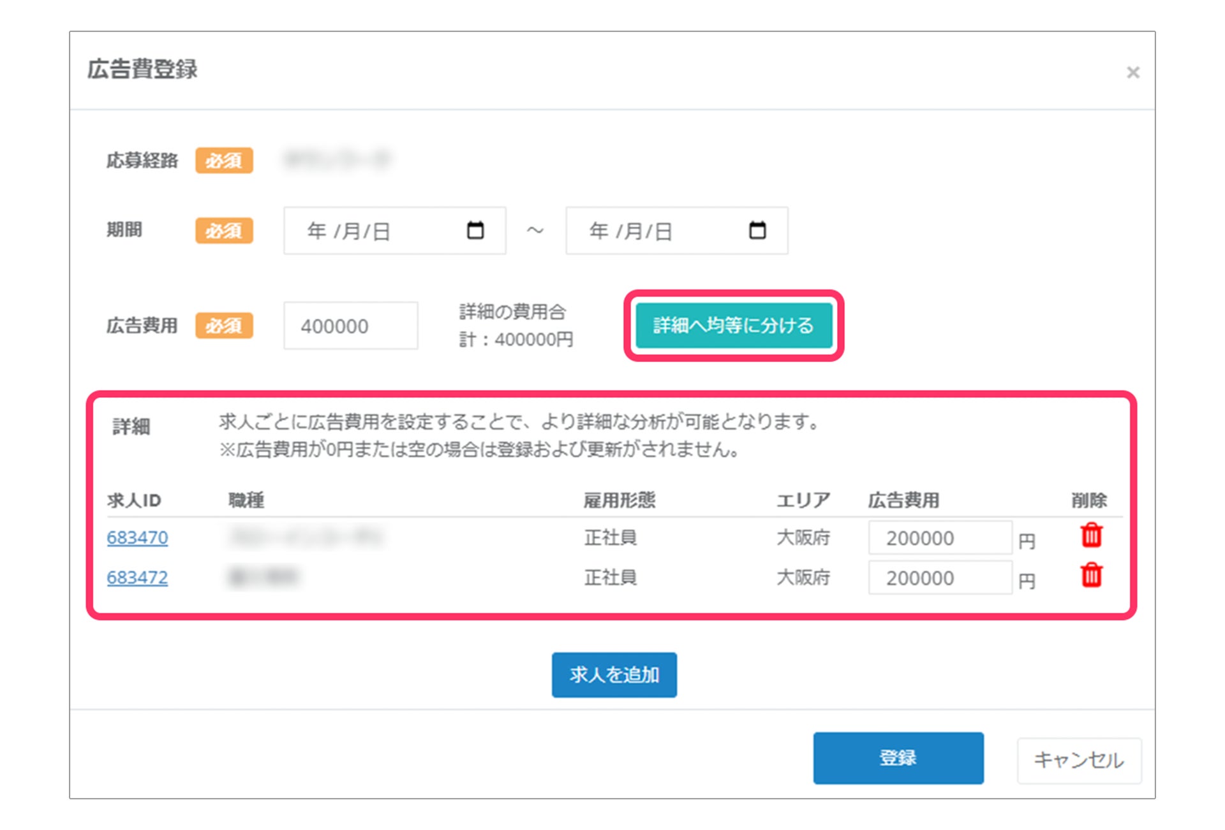This screenshot has height=830, width=1225.
Task: Delete job 683470 with trash icon
Action: 1091,536
